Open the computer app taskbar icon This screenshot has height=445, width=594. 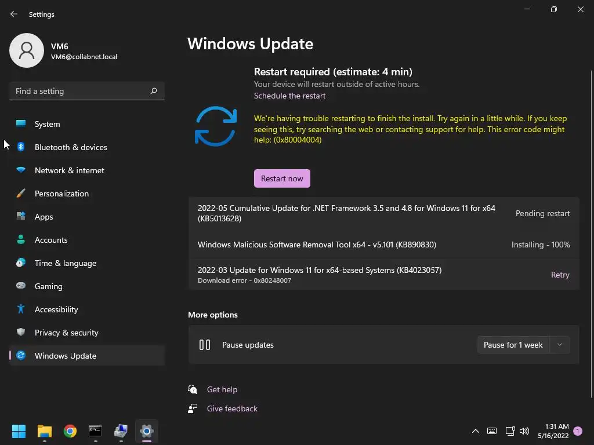point(121,431)
